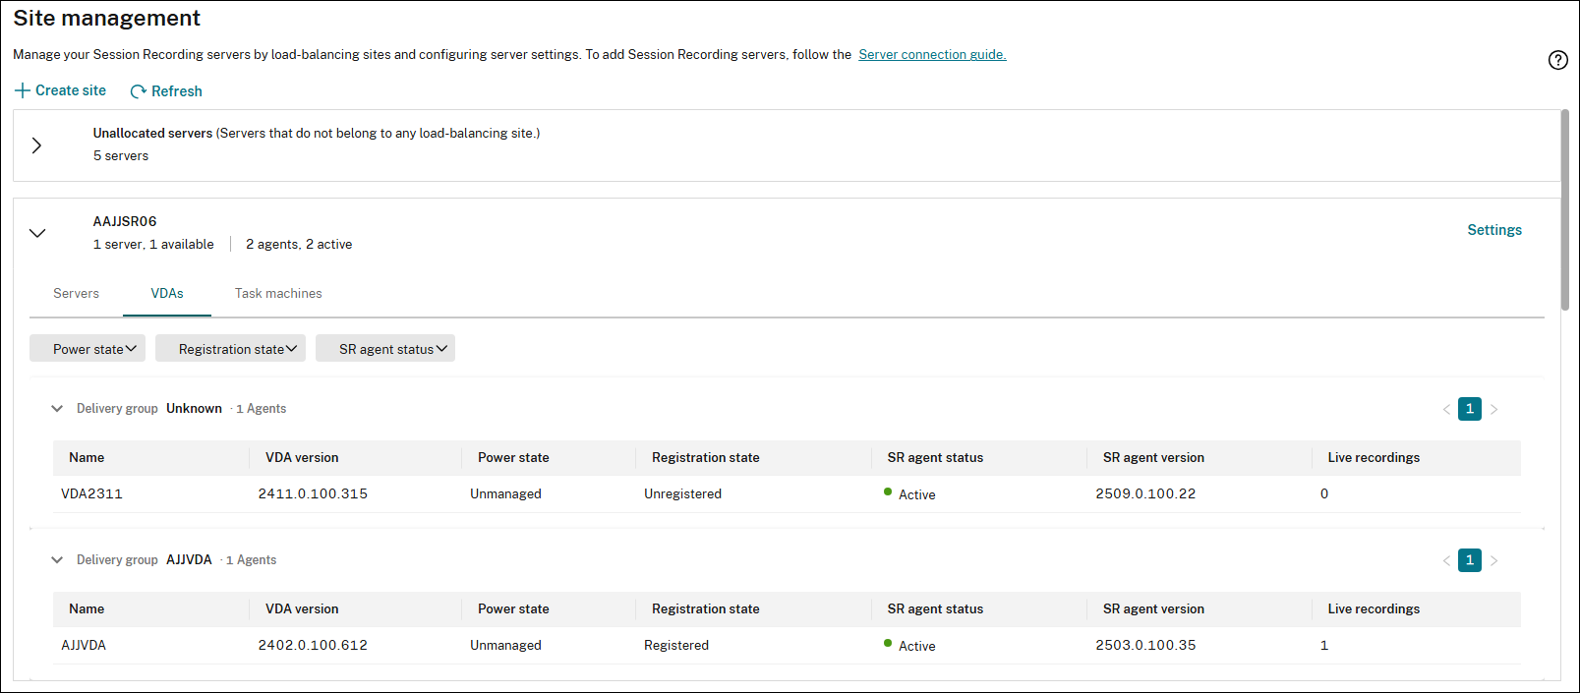1580x693 pixels.
Task: Go to next page in AJJVDA delivery group
Action: coord(1493,560)
